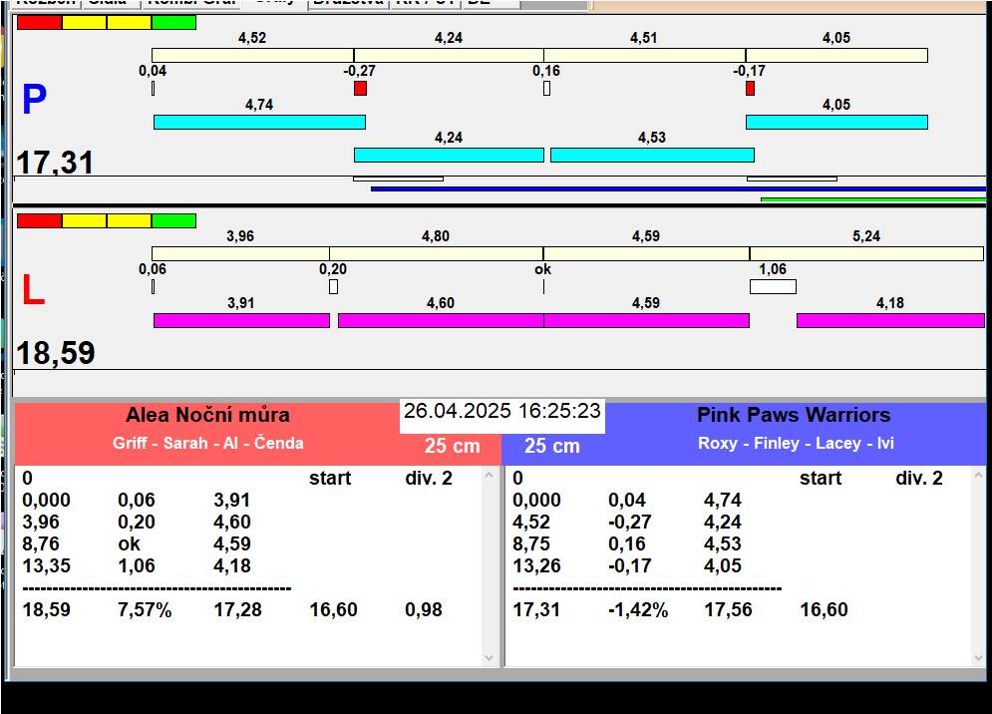
Task: Click div. 2 label in Pink Paws results
Action: click(919, 478)
